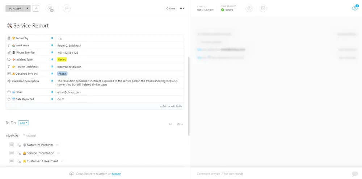Start the time tracked play button
This screenshot has height=179, width=362.
[x=223, y=10]
